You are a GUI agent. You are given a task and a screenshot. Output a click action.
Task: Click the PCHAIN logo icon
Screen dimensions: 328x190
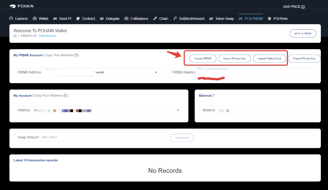pos(12,6)
